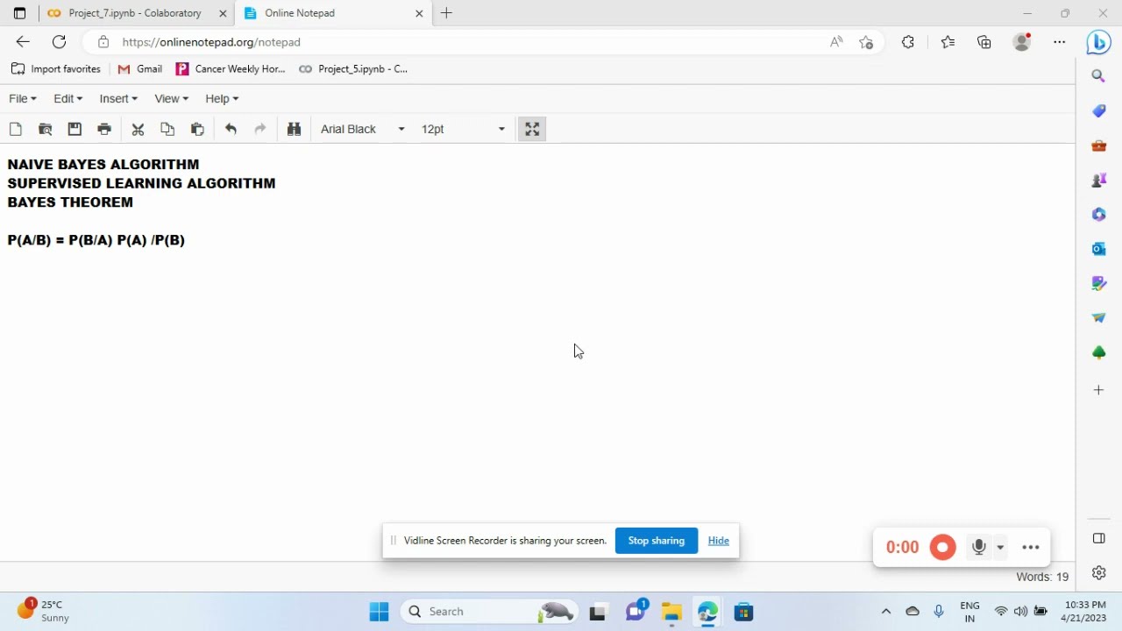Image resolution: width=1122 pixels, height=631 pixels.
Task: Hide the screen sharing notification
Action: (719, 541)
